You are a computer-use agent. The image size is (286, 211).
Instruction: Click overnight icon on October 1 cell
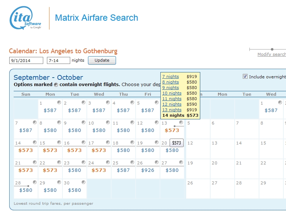[x=280, y=102]
